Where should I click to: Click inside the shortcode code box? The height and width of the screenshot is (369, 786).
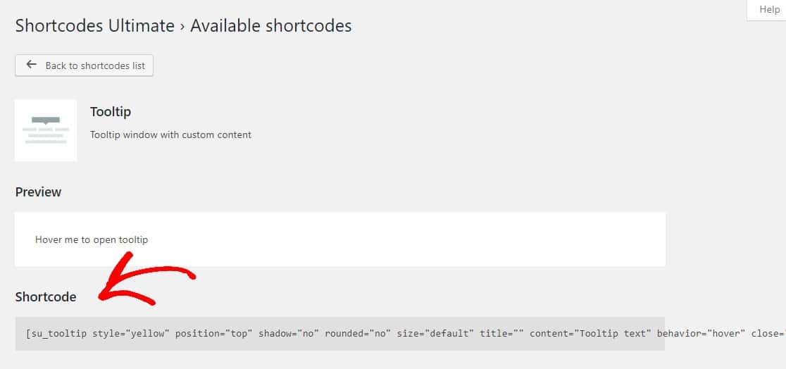pyautogui.click(x=340, y=333)
